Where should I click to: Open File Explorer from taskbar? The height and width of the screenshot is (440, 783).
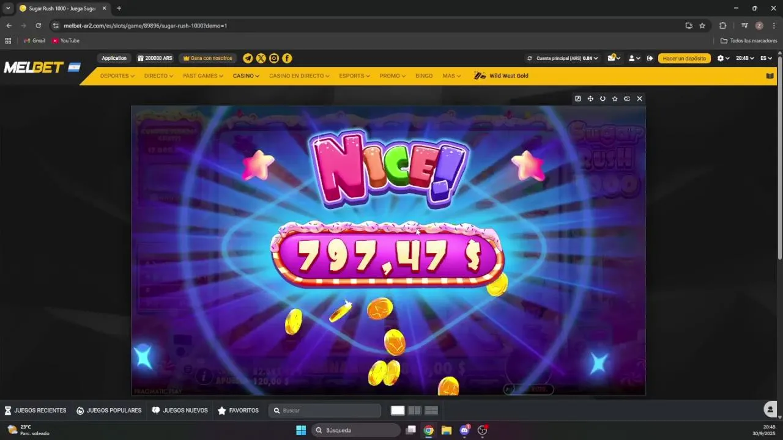(447, 430)
